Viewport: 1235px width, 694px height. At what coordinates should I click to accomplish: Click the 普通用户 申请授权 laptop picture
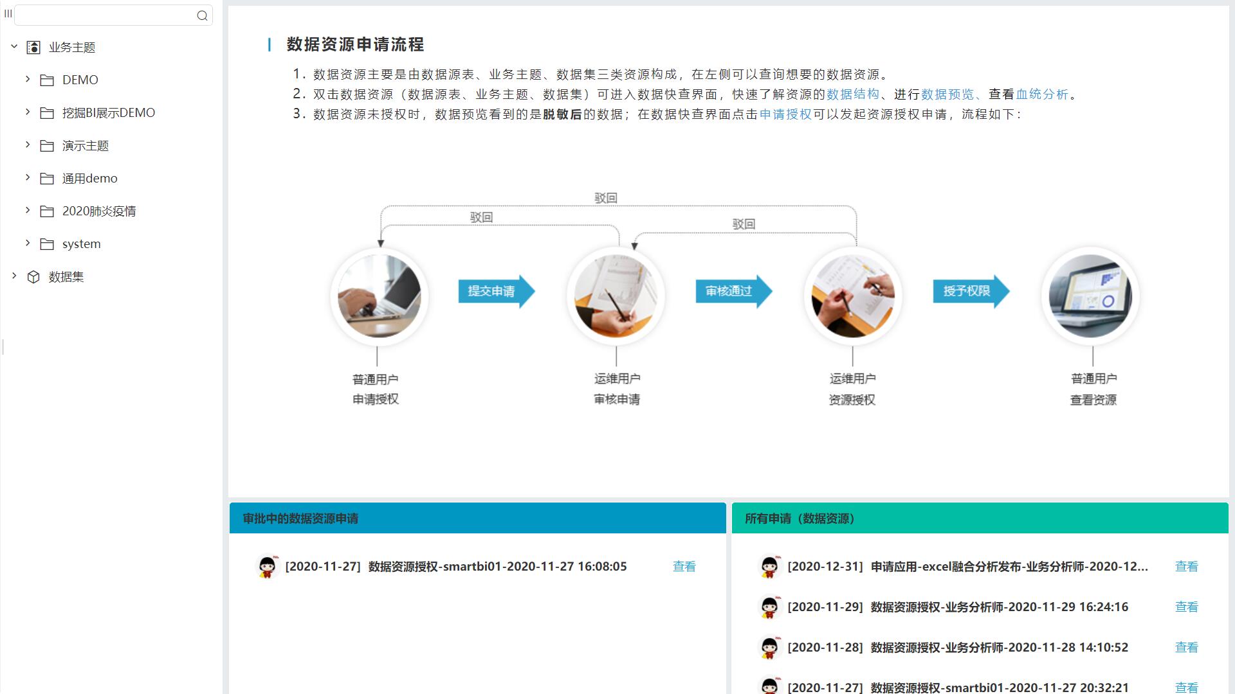pyautogui.click(x=379, y=296)
